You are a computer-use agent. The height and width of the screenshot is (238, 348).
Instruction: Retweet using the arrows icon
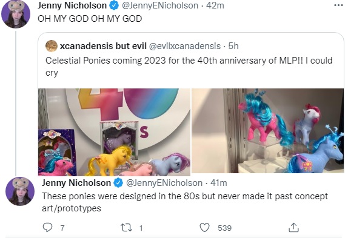pyautogui.click(x=126, y=228)
